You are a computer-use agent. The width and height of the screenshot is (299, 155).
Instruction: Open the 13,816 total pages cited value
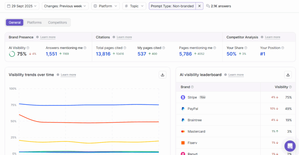pyautogui.click(x=103, y=54)
